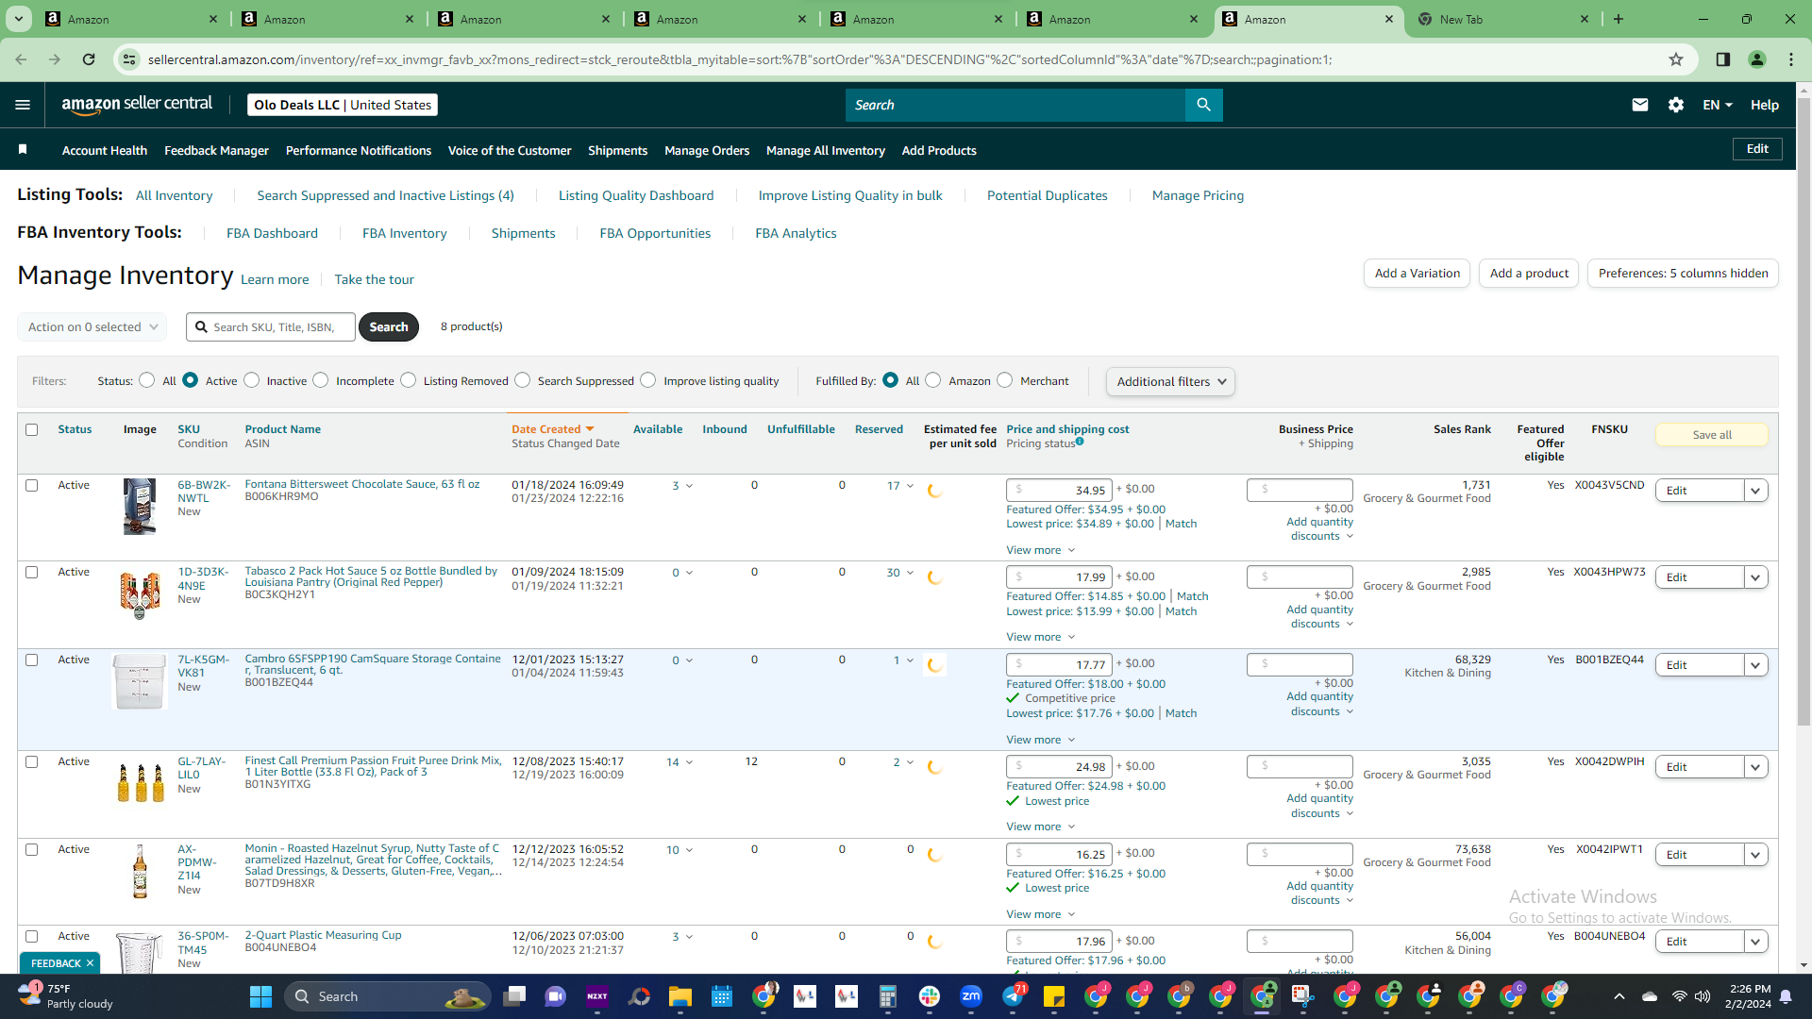Open the NZXT app from the taskbar
1812x1019 pixels.
tap(597, 996)
